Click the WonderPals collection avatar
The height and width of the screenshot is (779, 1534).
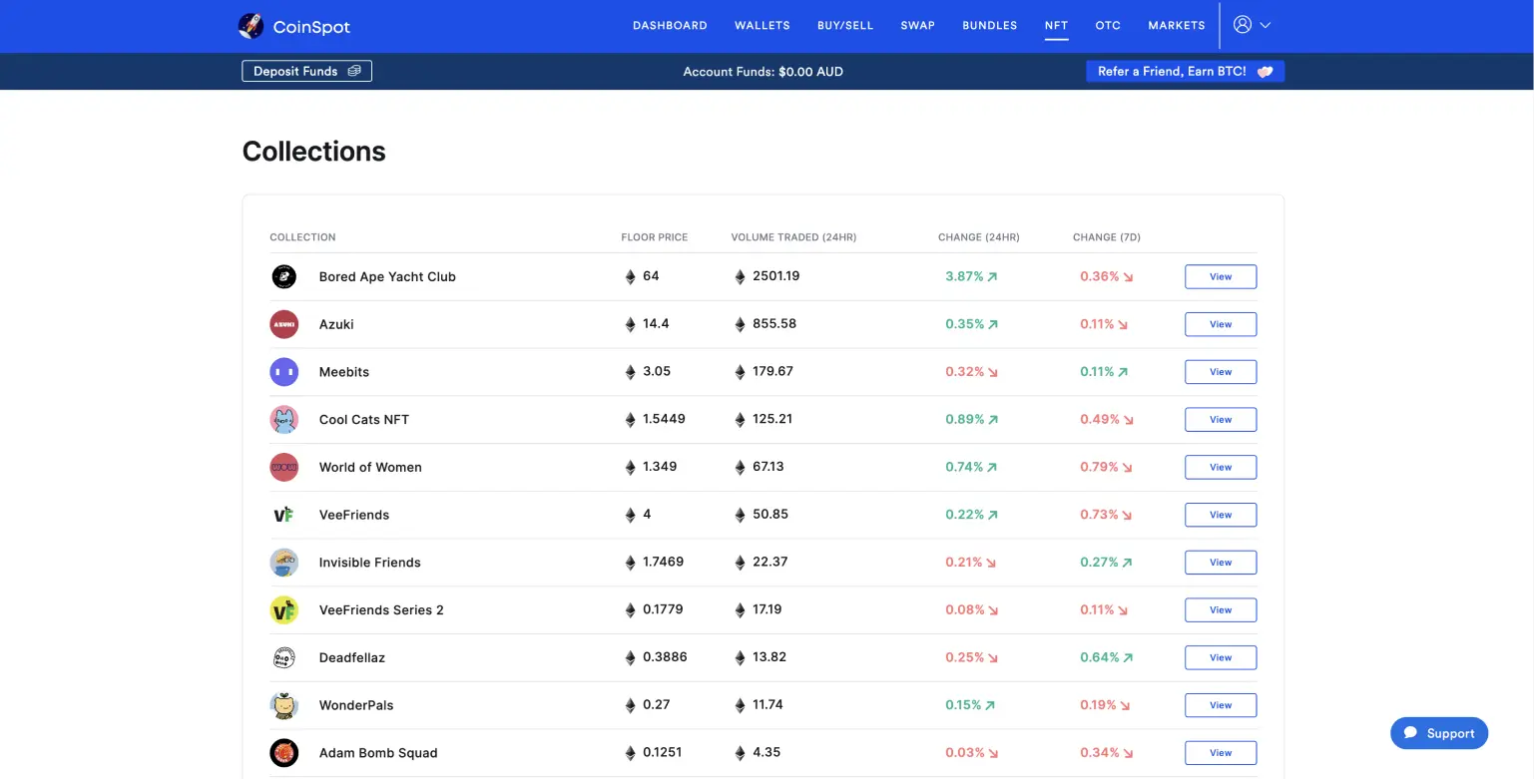283,705
